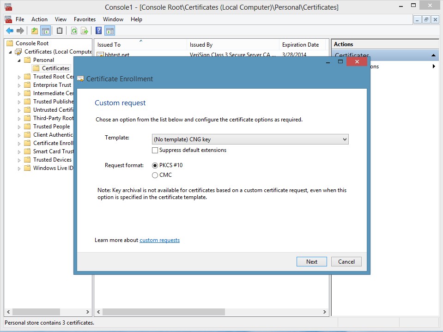Open the Template dropdown list
The width and height of the screenshot is (443, 332).
250,139
